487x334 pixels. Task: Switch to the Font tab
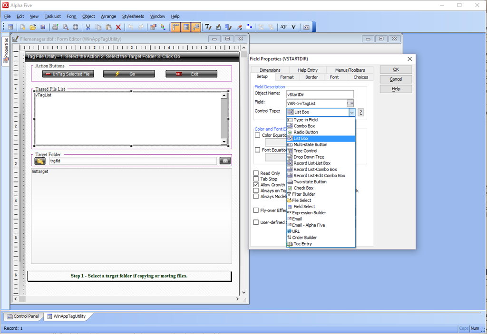pos(334,77)
